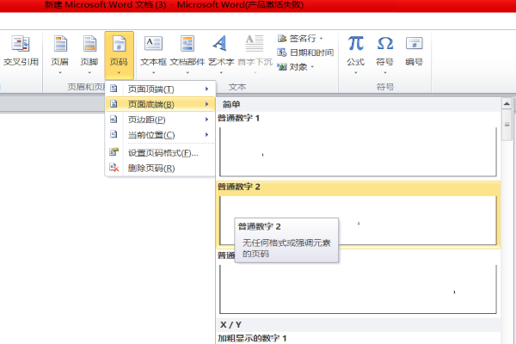Expand the 文本框 dropdown arrow
Image resolution: width=516 pixels, height=344 pixels.
click(153, 73)
